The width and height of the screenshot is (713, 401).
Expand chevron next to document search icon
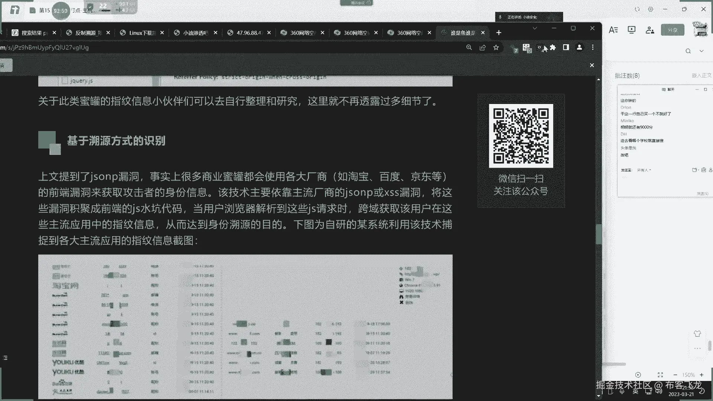pyautogui.click(x=701, y=51)
